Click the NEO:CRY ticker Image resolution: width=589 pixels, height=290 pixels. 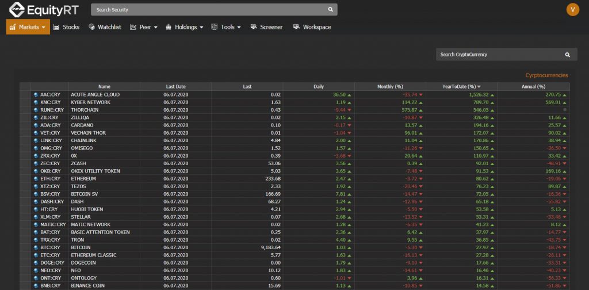coord(51,270)
